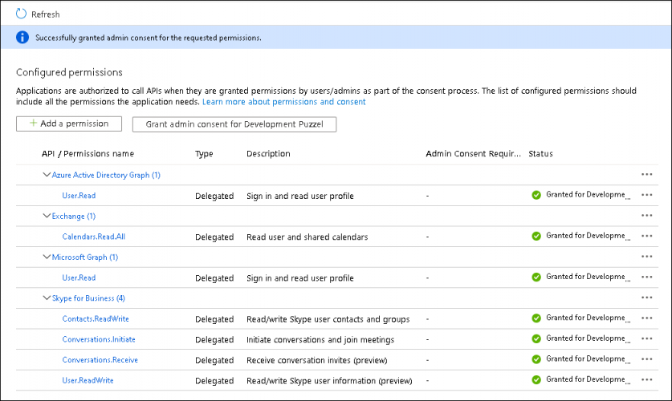
Task: Click Add a permission button
Action: point(68,124)
